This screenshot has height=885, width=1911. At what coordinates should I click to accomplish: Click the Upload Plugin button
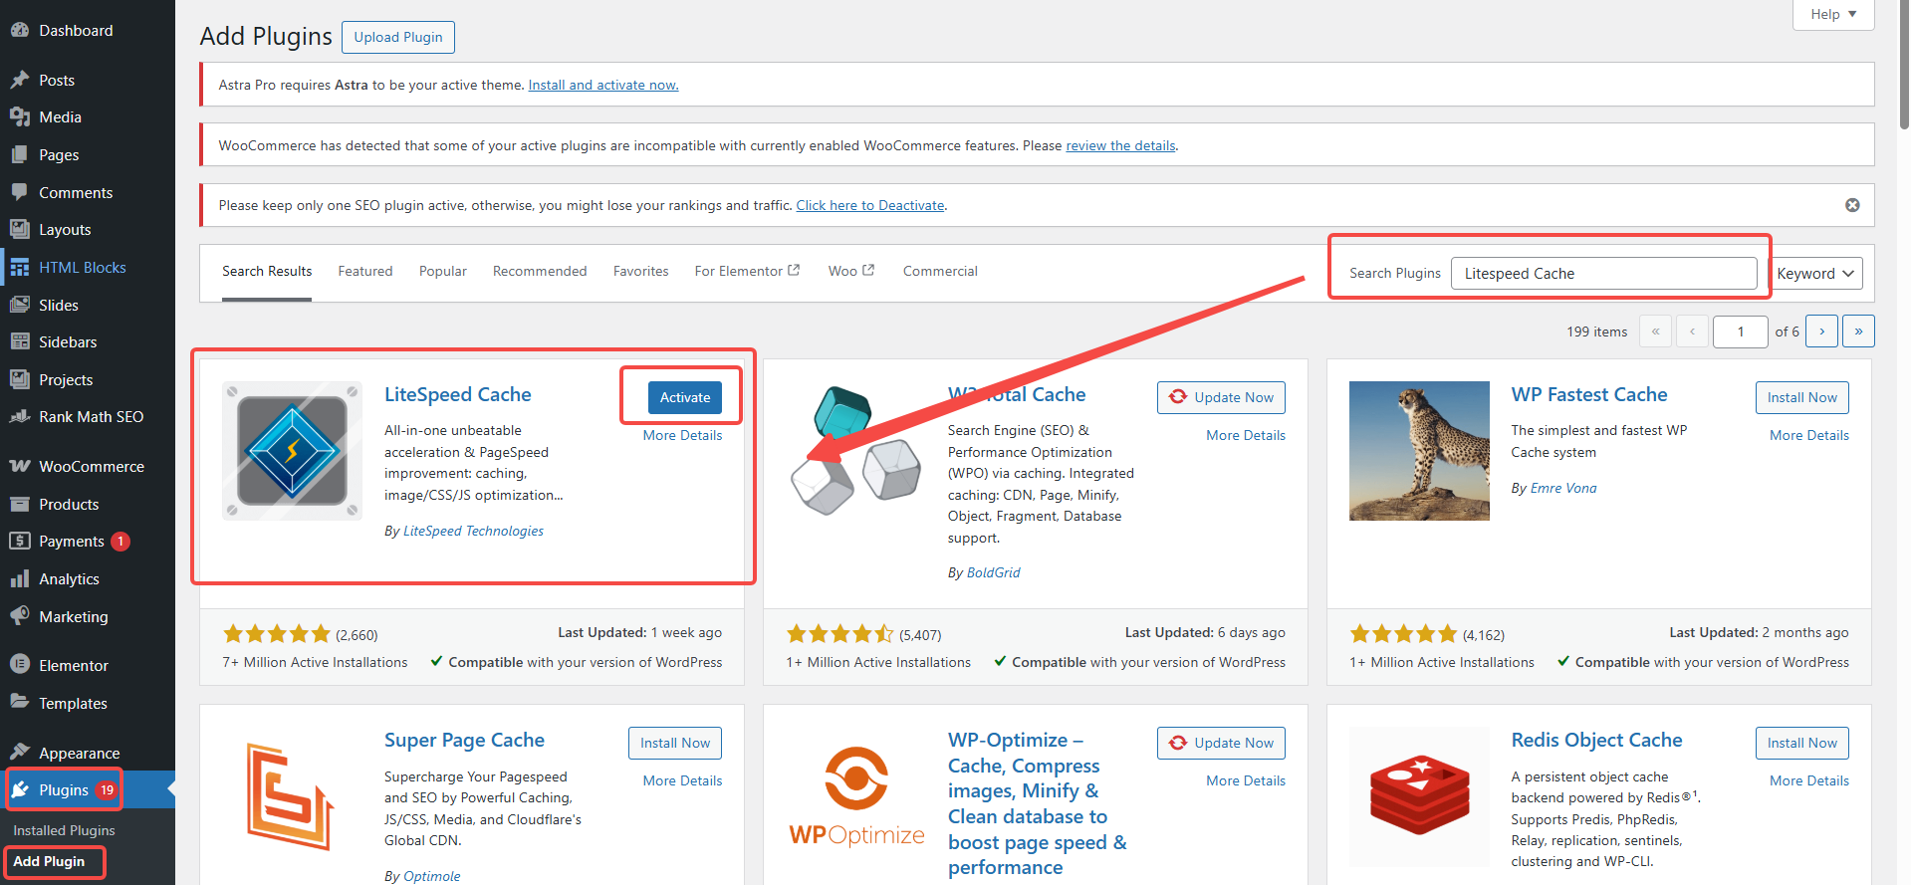pyautogui.click(x=398, y=37)
